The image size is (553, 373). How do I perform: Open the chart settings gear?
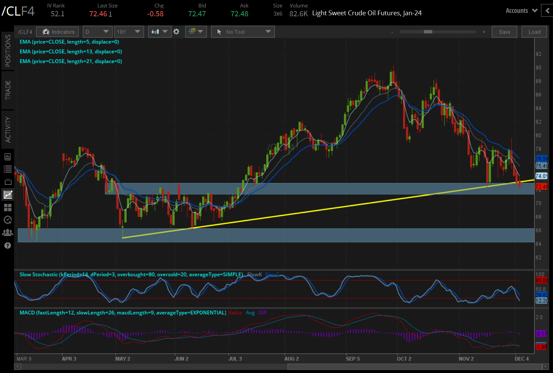176,32
